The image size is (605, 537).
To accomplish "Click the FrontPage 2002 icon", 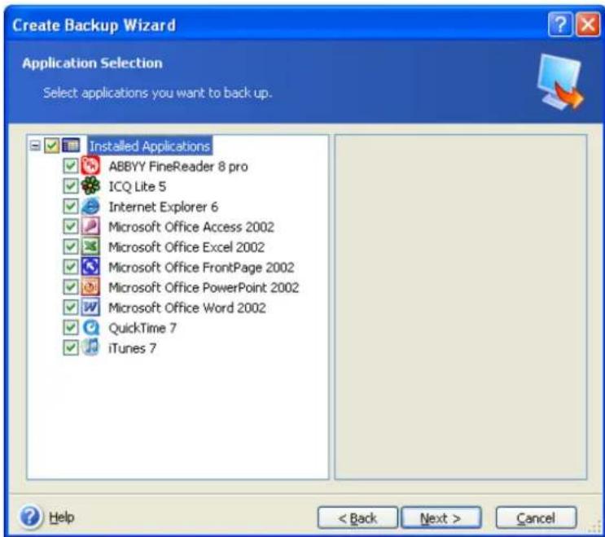I will click(90, 267).
